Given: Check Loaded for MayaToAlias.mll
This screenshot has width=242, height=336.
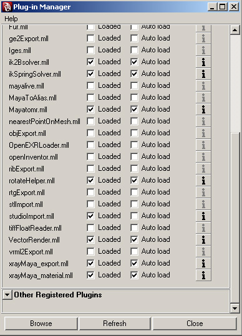Looking at the screenshot, I should (90, 98).
